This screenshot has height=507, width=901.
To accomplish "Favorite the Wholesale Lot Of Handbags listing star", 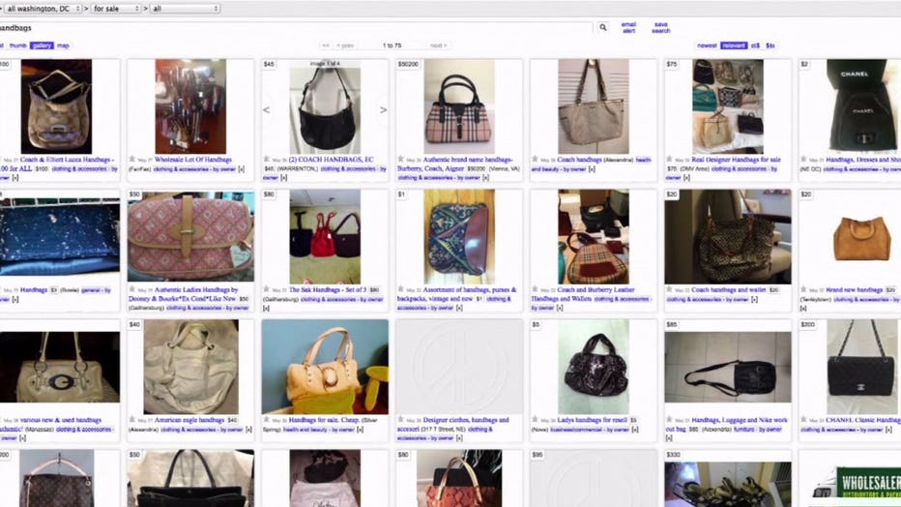I will [132, 160].
